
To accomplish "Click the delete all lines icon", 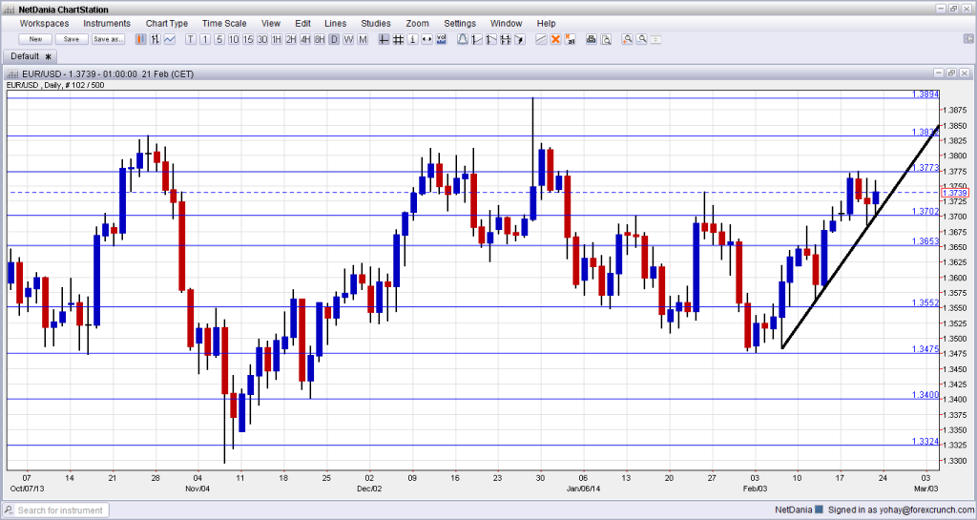I will [x=570, y=39].
